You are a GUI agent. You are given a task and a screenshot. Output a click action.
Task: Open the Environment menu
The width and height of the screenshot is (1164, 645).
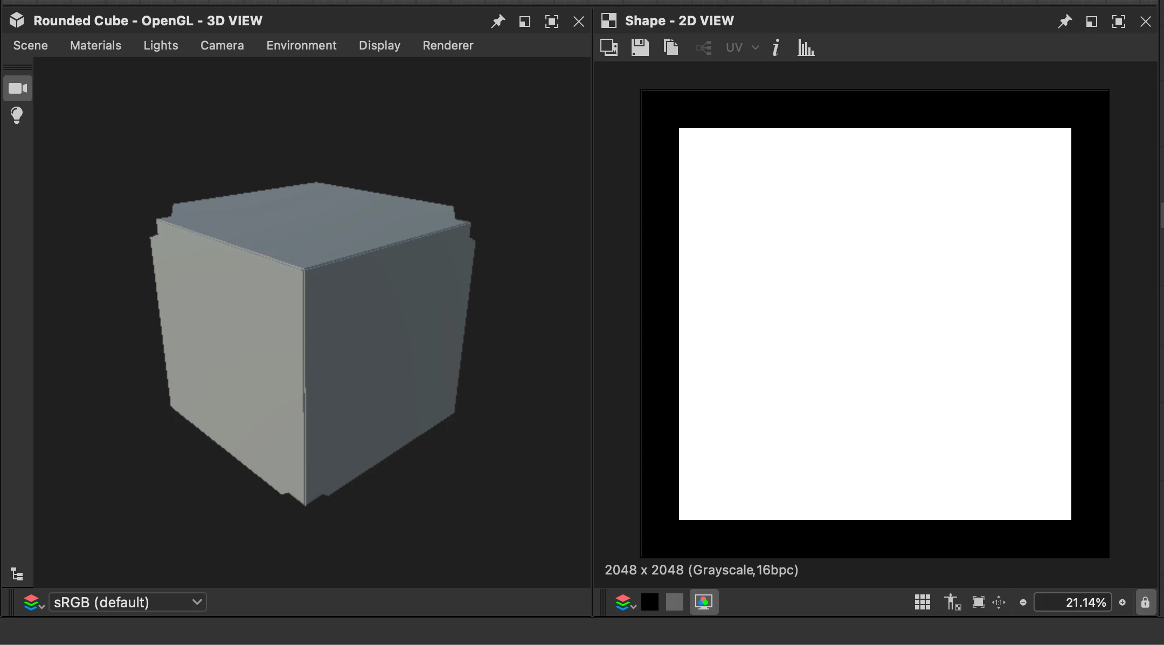click(301, 45)
